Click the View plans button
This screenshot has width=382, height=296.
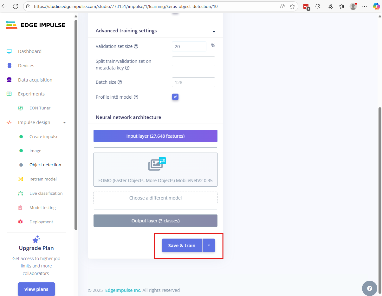[x=36, y=289]
